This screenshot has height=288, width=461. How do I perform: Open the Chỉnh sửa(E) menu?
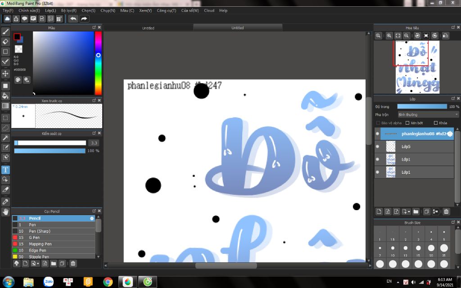(29, 10)
